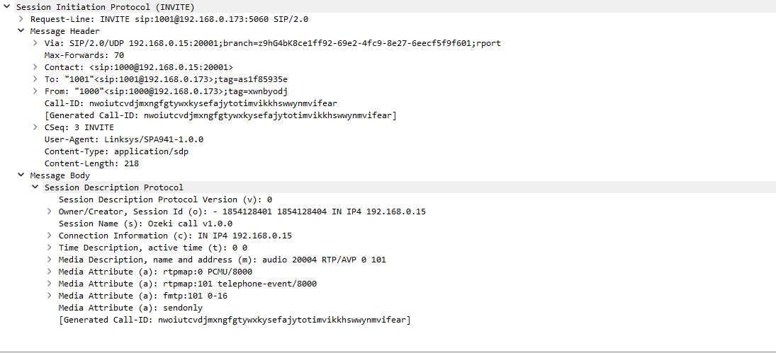This screenshot has height=353, width=776.
Task: Select the User-Agent Linksys/SPA941 line
Action: point(124,139)
